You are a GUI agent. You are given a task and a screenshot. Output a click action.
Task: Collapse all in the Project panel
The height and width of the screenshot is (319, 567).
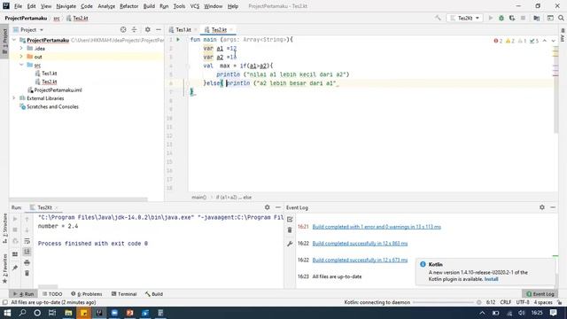point(134,29)
